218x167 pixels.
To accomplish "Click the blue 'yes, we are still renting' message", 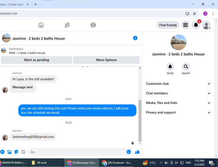I will point(77,110).
